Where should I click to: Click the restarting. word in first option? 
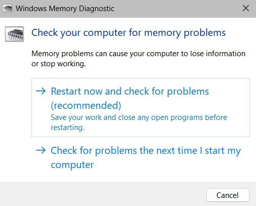67,128
